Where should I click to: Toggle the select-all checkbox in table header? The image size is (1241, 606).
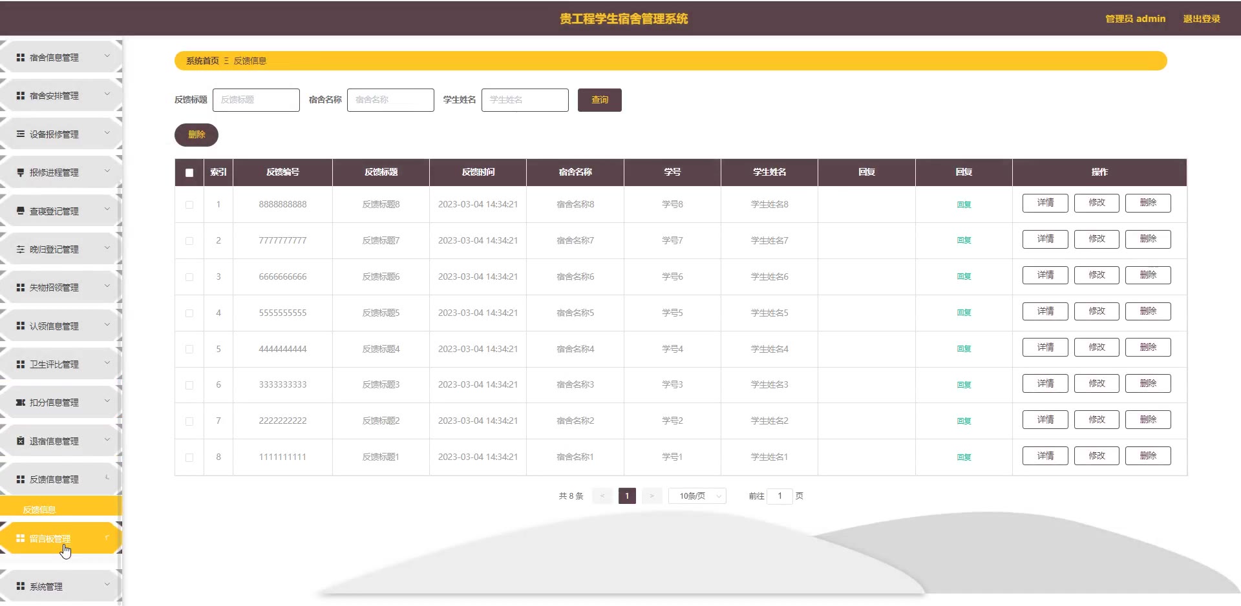pos(189,172)
